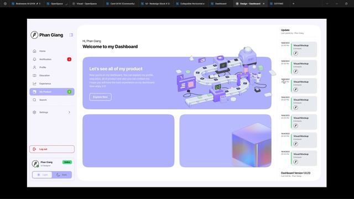Click the Profile person icon

pos(34,67)
